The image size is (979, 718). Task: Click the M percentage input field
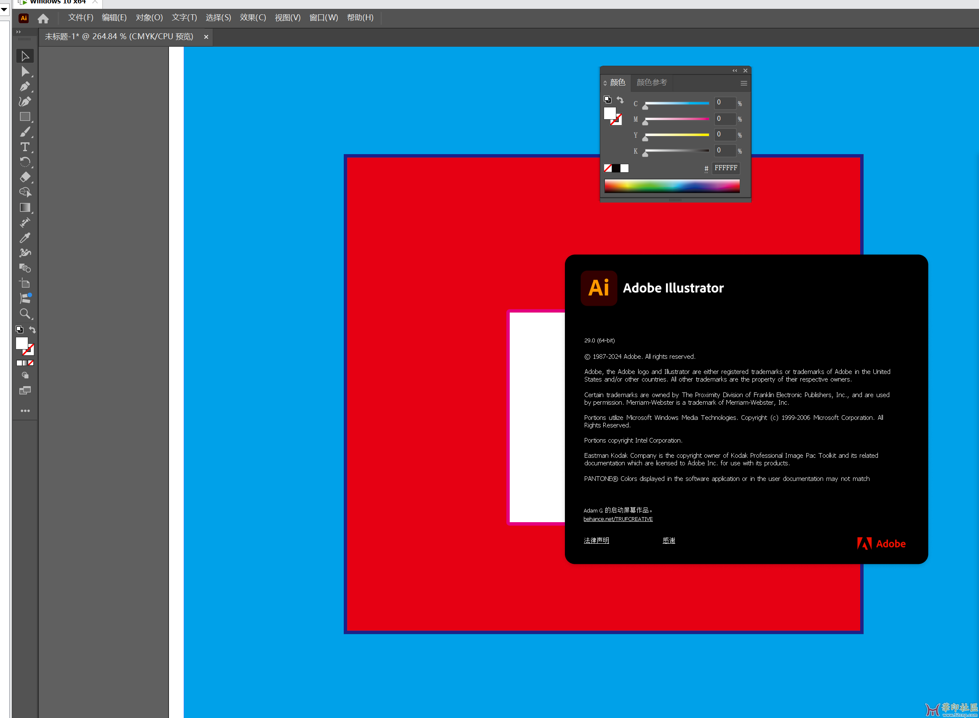click(725, 119)
